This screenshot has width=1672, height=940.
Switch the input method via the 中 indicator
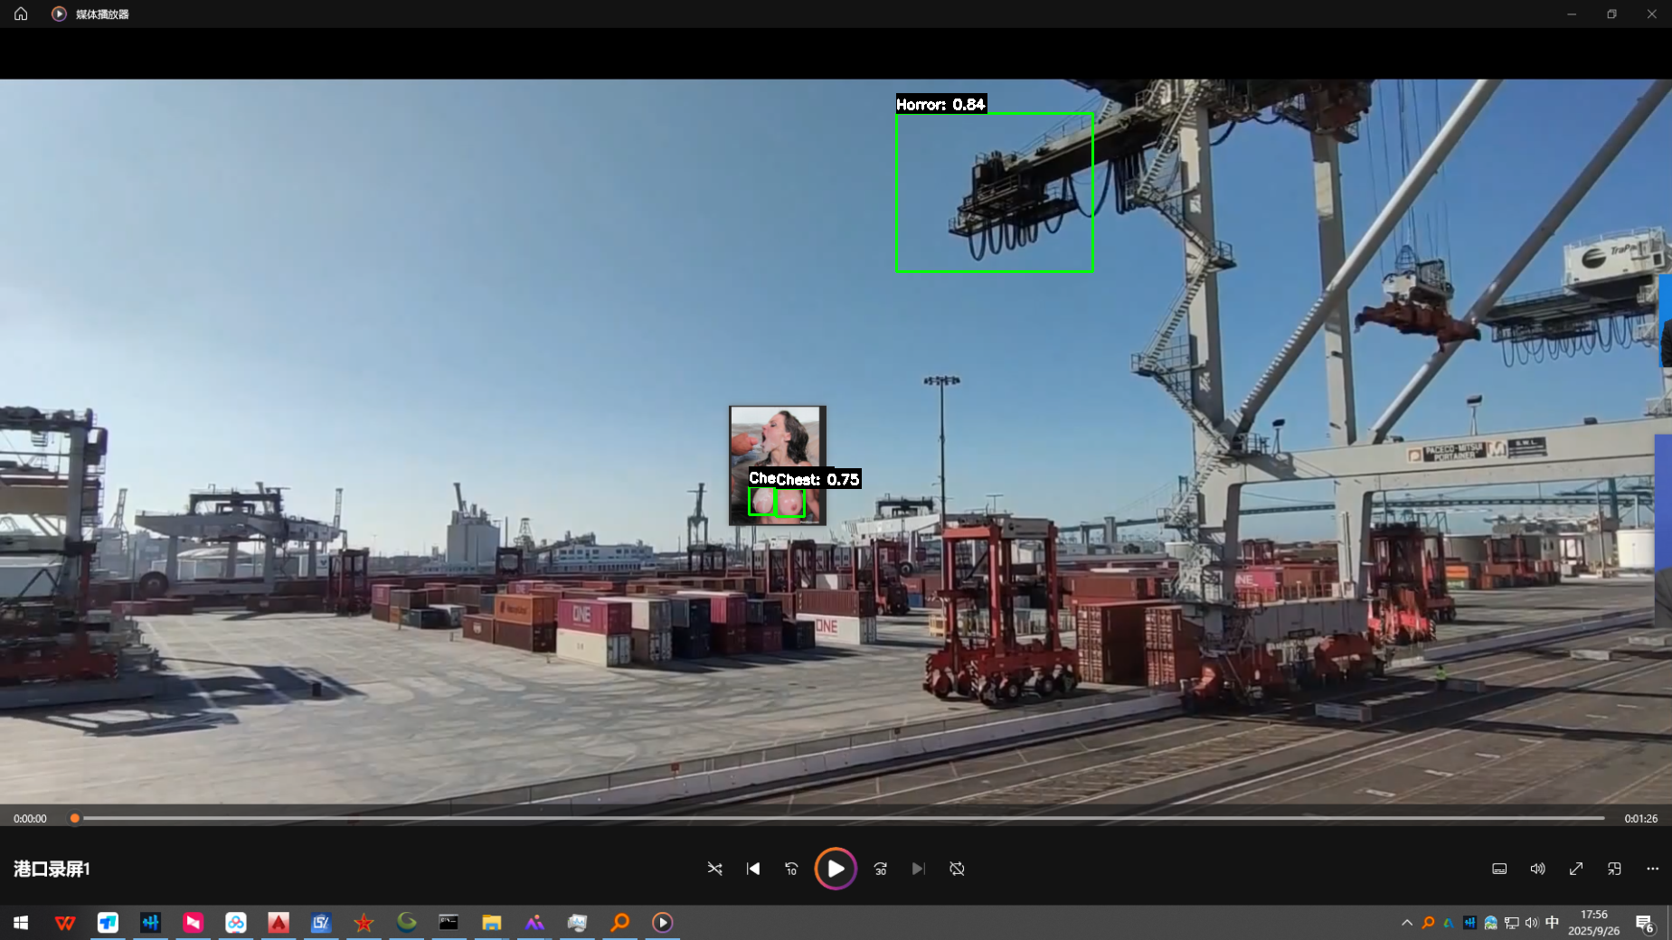(1552, 923)
